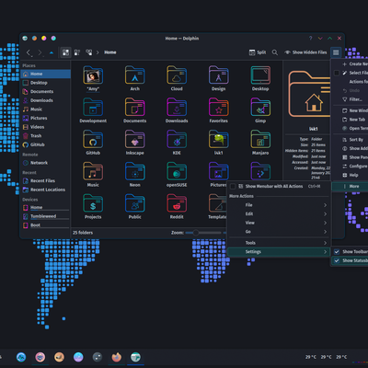Screen dimensions: 368x368
Task: Select the Boot device
Action: 46,225
